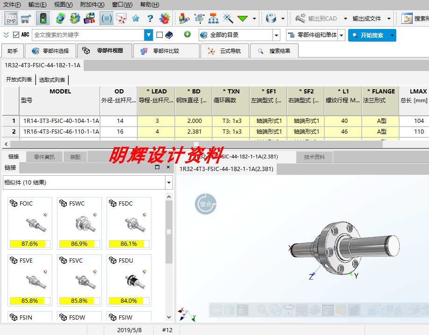Select the 选取式列表 tab
Screen dimensions: 429x335
coord(52,80)
